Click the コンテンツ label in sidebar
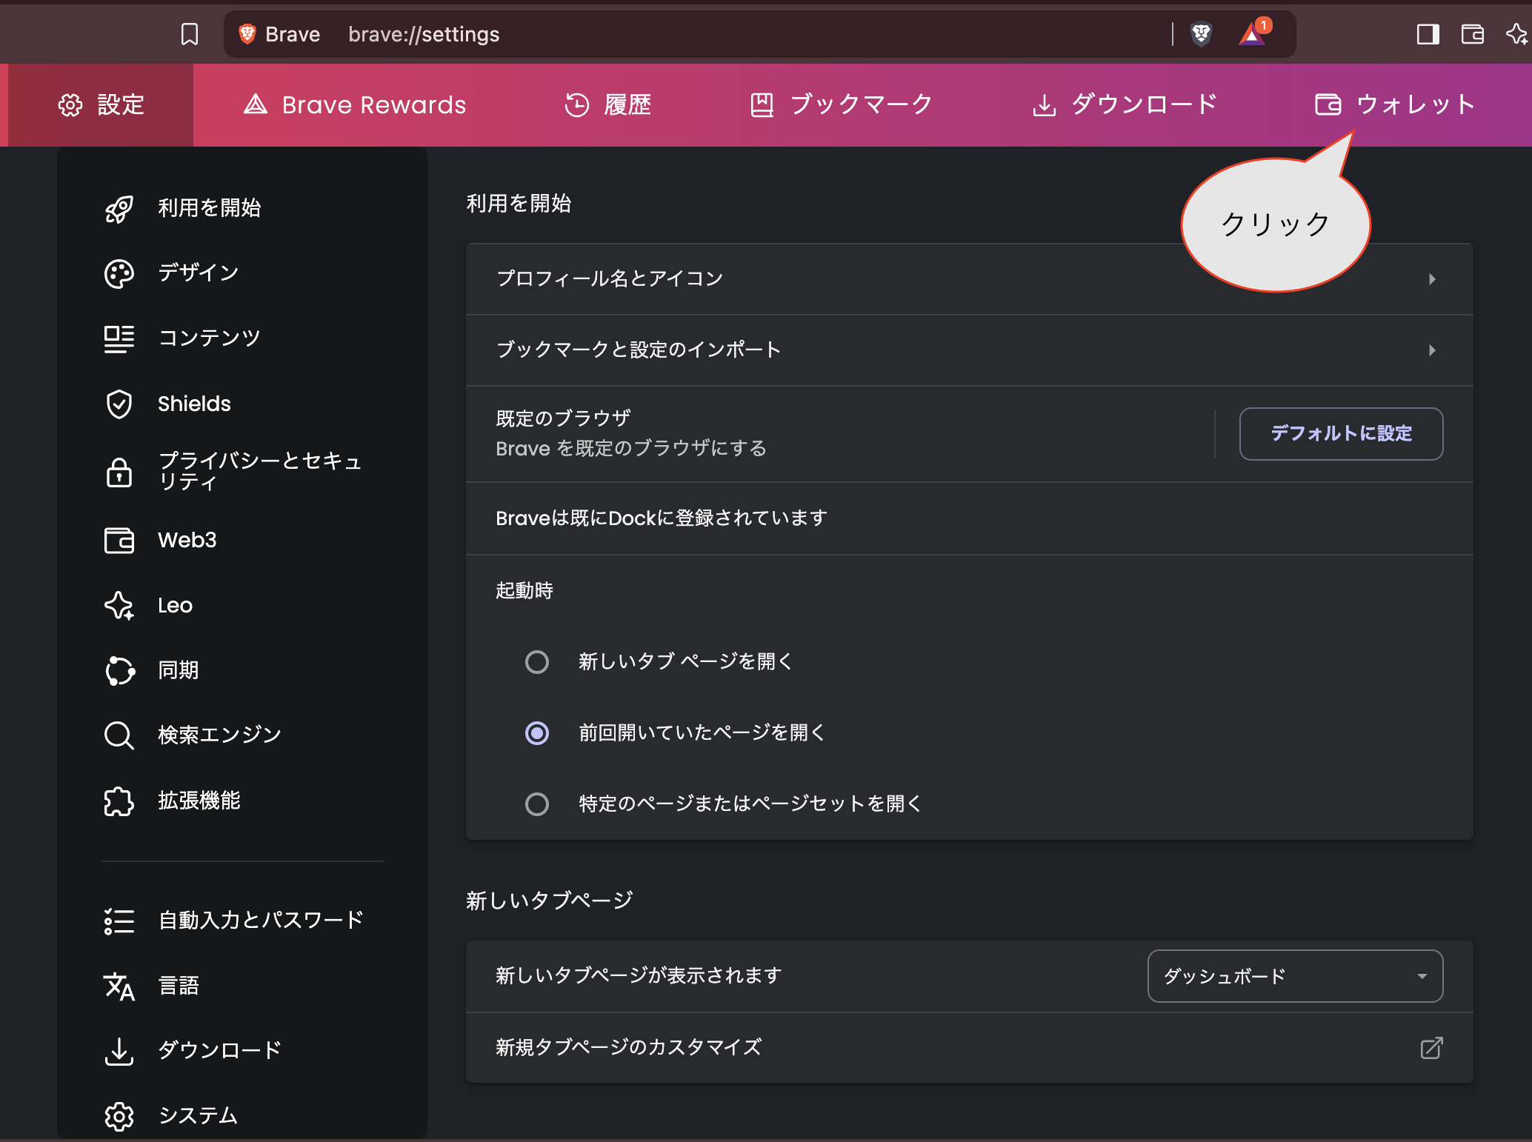 (210, 338)
